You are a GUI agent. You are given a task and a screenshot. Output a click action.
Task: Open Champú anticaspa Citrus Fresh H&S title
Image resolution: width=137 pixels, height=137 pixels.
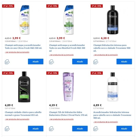pyautogui.click(x=23, y=47)
